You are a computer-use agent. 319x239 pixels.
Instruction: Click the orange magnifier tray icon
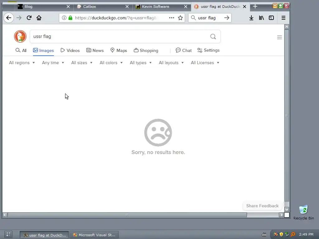click(x=293, y=234)
